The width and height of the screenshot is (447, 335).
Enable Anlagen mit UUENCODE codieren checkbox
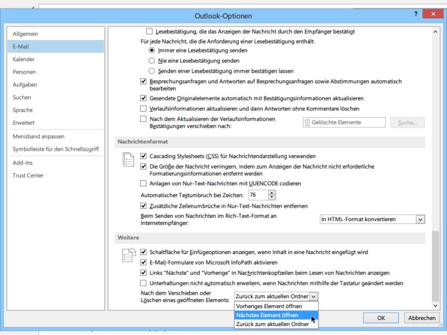click(144, 184)
